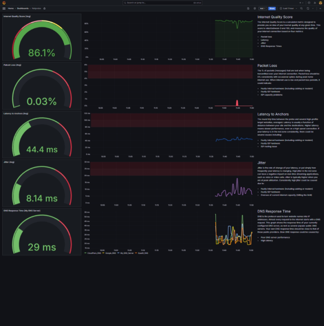Viewport: 324px width, 326px height.
Task: Click the 44.4 ms latency value
Action: tap(42, 150)
